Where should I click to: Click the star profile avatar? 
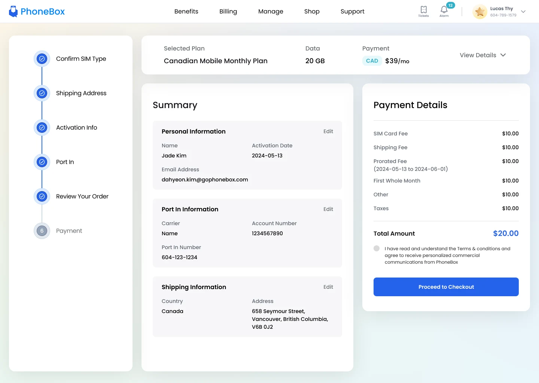coord(479,12)
